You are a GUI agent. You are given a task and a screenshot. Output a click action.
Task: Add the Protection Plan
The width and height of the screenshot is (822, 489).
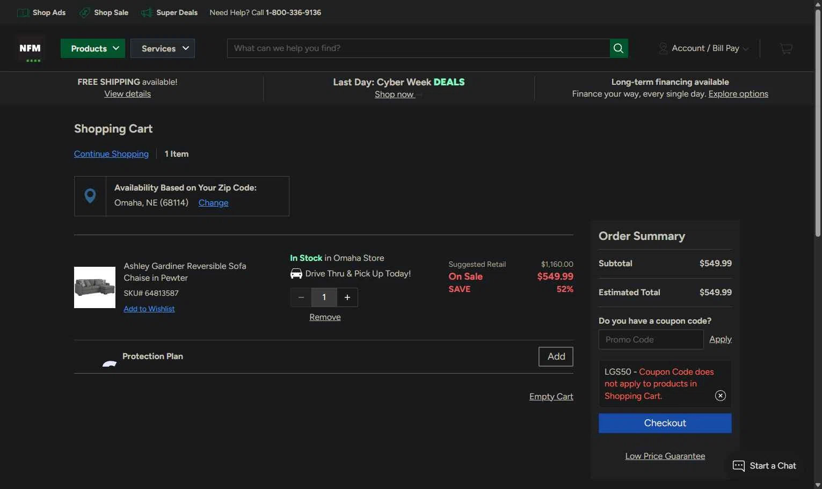pos(556,356)
